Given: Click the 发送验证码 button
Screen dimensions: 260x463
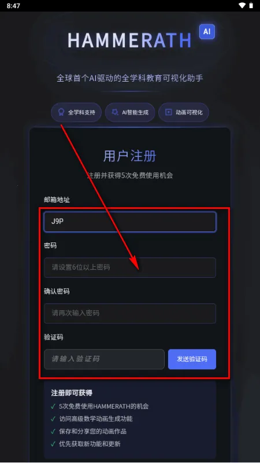Looking at the screenshot, I should pos(192,359).
